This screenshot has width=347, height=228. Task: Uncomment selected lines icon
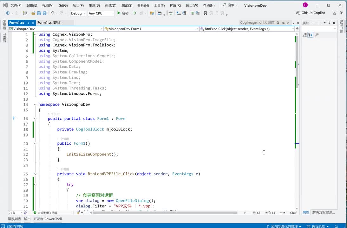pos(198,13)
